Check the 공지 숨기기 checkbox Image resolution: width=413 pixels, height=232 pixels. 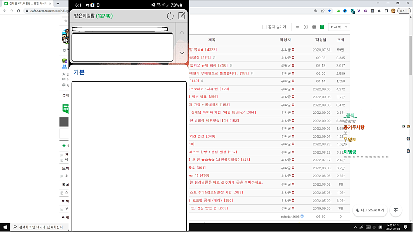click(x=265, y=27)
